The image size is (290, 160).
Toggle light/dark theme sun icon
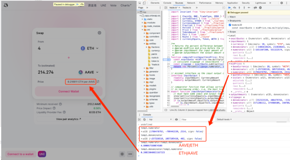pyautogui.click(x=122, y=154)
